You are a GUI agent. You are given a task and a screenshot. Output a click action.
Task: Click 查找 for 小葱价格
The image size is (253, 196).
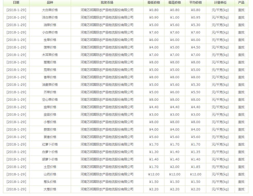(x=241, y=122)
